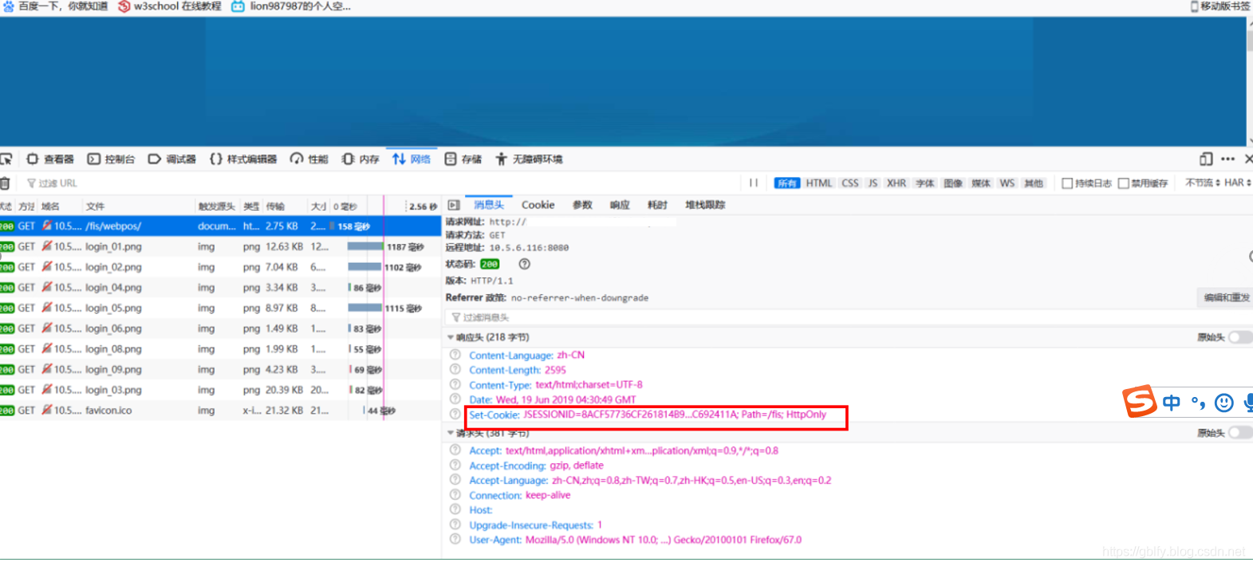Open the Storage (存储) tab
This screenshot has width=1253, height=566.
click(x=463, y=159)
